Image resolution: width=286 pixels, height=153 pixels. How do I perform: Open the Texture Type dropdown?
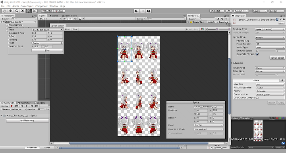pyautogui.click(x=270, y=29)
